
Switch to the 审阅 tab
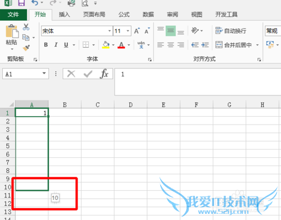173,15
